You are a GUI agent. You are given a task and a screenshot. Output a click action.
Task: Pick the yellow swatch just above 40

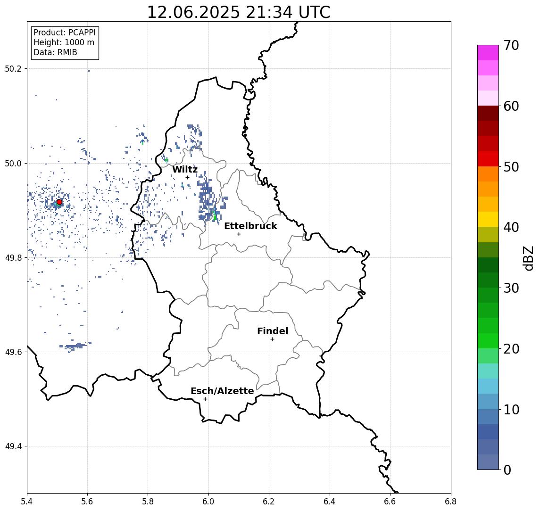[x=488, y=219]
